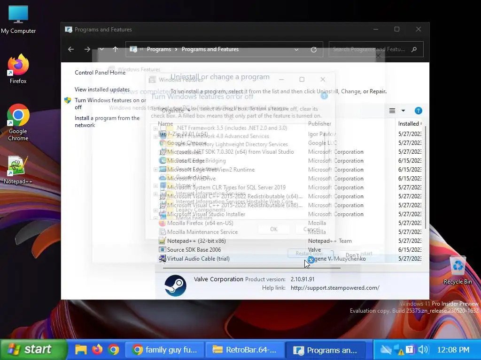Switch to the family guy Chrome task
The height and width of the screenshot is (360, 481).
click(x=165, y=350)
